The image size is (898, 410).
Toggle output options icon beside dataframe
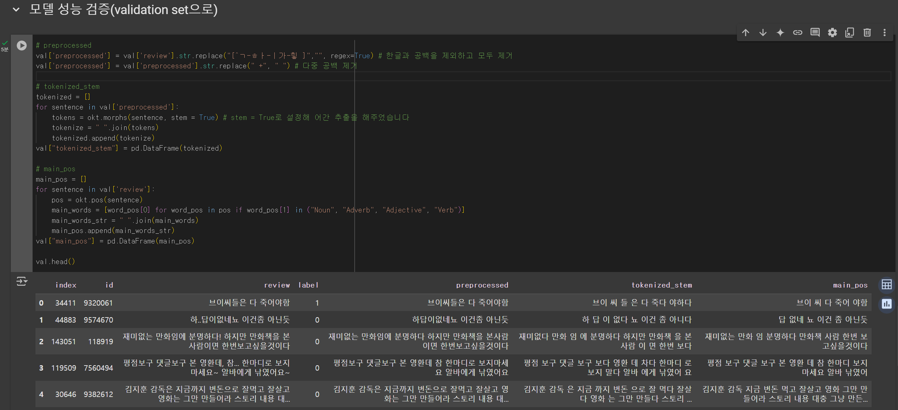(22, 281)
